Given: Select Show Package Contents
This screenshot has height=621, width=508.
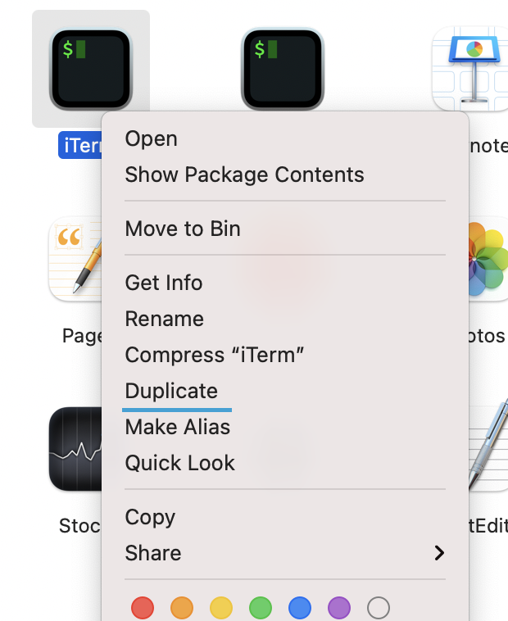Looking at the screenshot, I should coord(244,175).
